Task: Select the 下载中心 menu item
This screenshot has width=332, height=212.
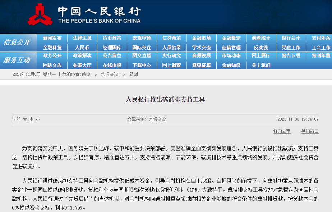Action: point(142,66)
